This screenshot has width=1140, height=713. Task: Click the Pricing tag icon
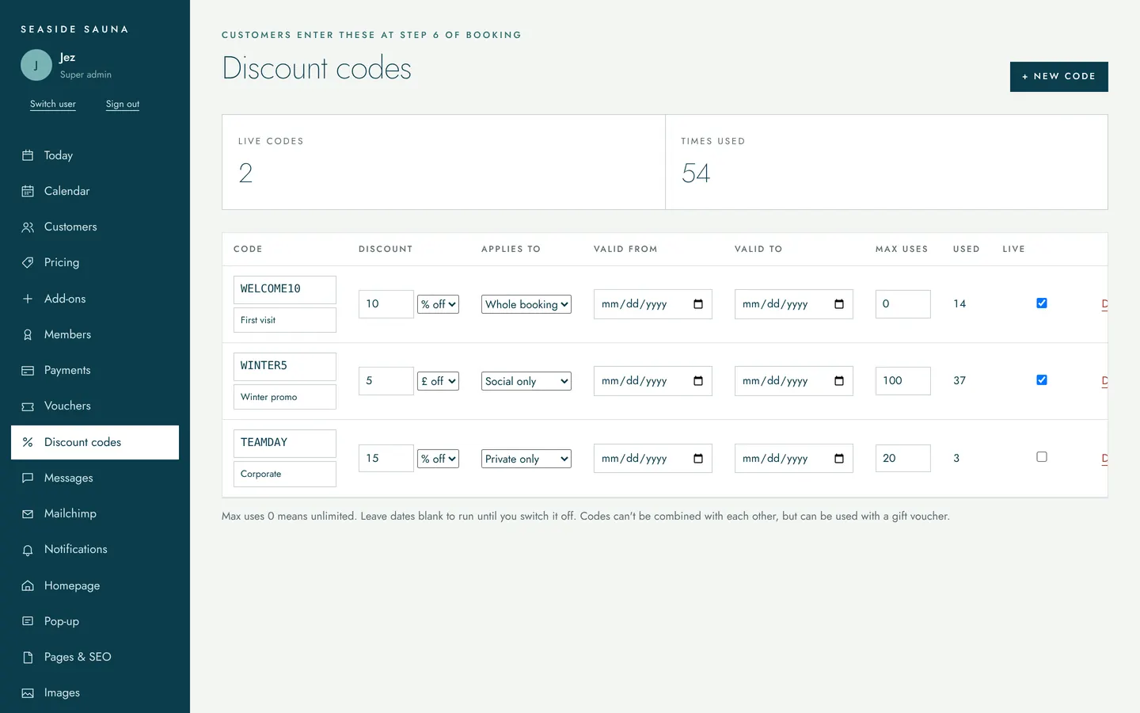(28, 262)
